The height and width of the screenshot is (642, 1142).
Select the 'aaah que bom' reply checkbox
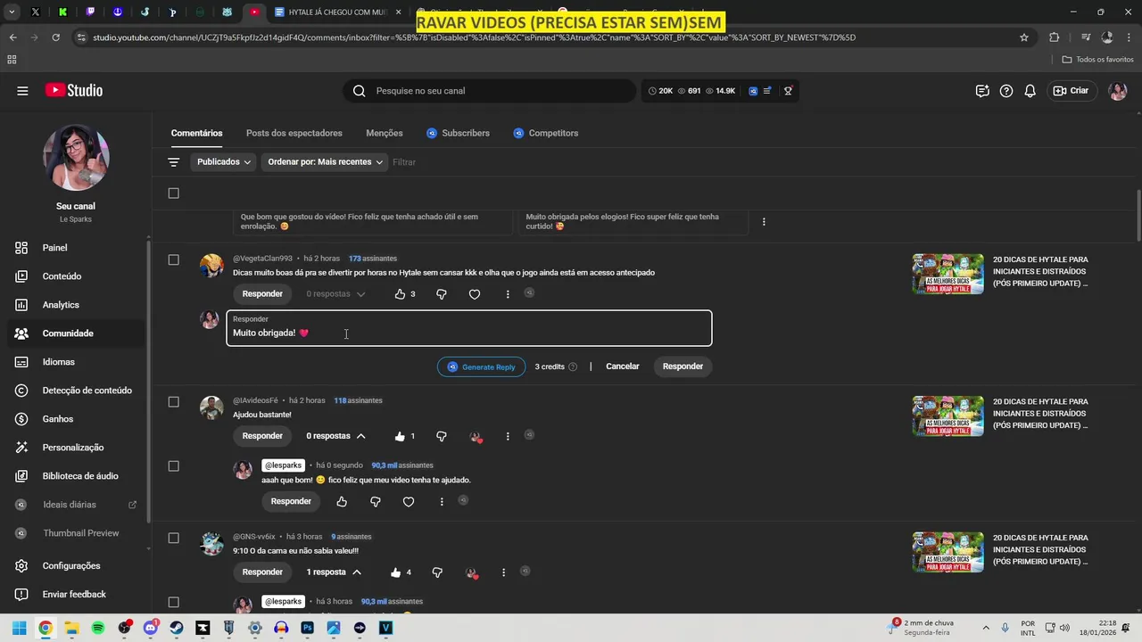pos(173,466)
